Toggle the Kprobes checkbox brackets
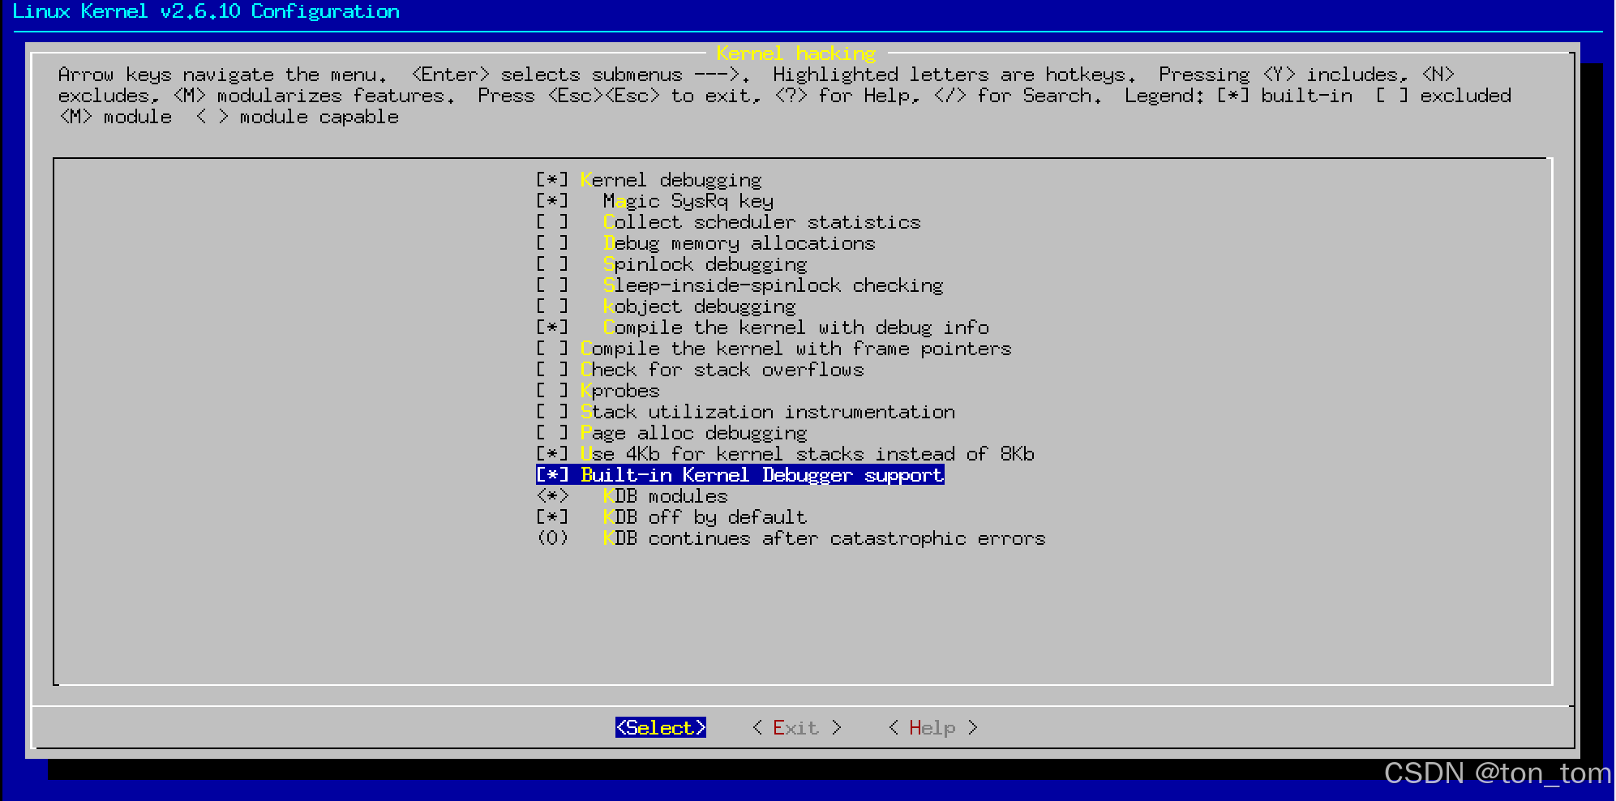The width and height of the screenshot is (1616, 801). pyautogui.click(x=552, y=390)
